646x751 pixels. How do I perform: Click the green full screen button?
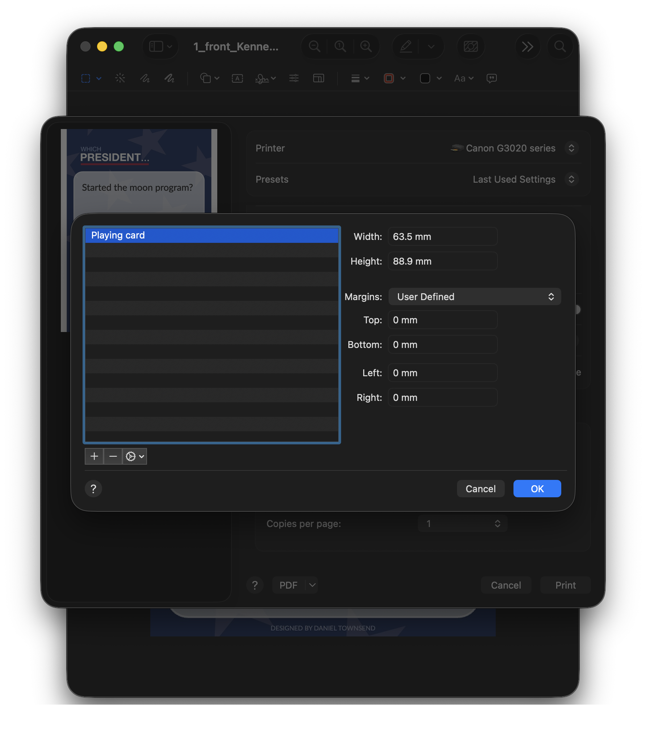[119, 46]
